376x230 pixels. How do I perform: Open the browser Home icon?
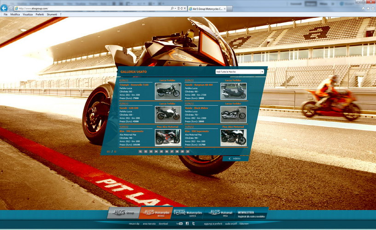coord(363,8)
